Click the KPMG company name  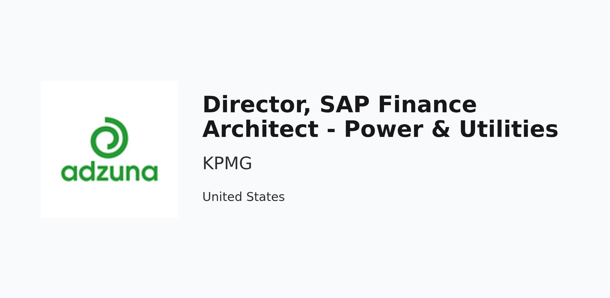point(227,163)
